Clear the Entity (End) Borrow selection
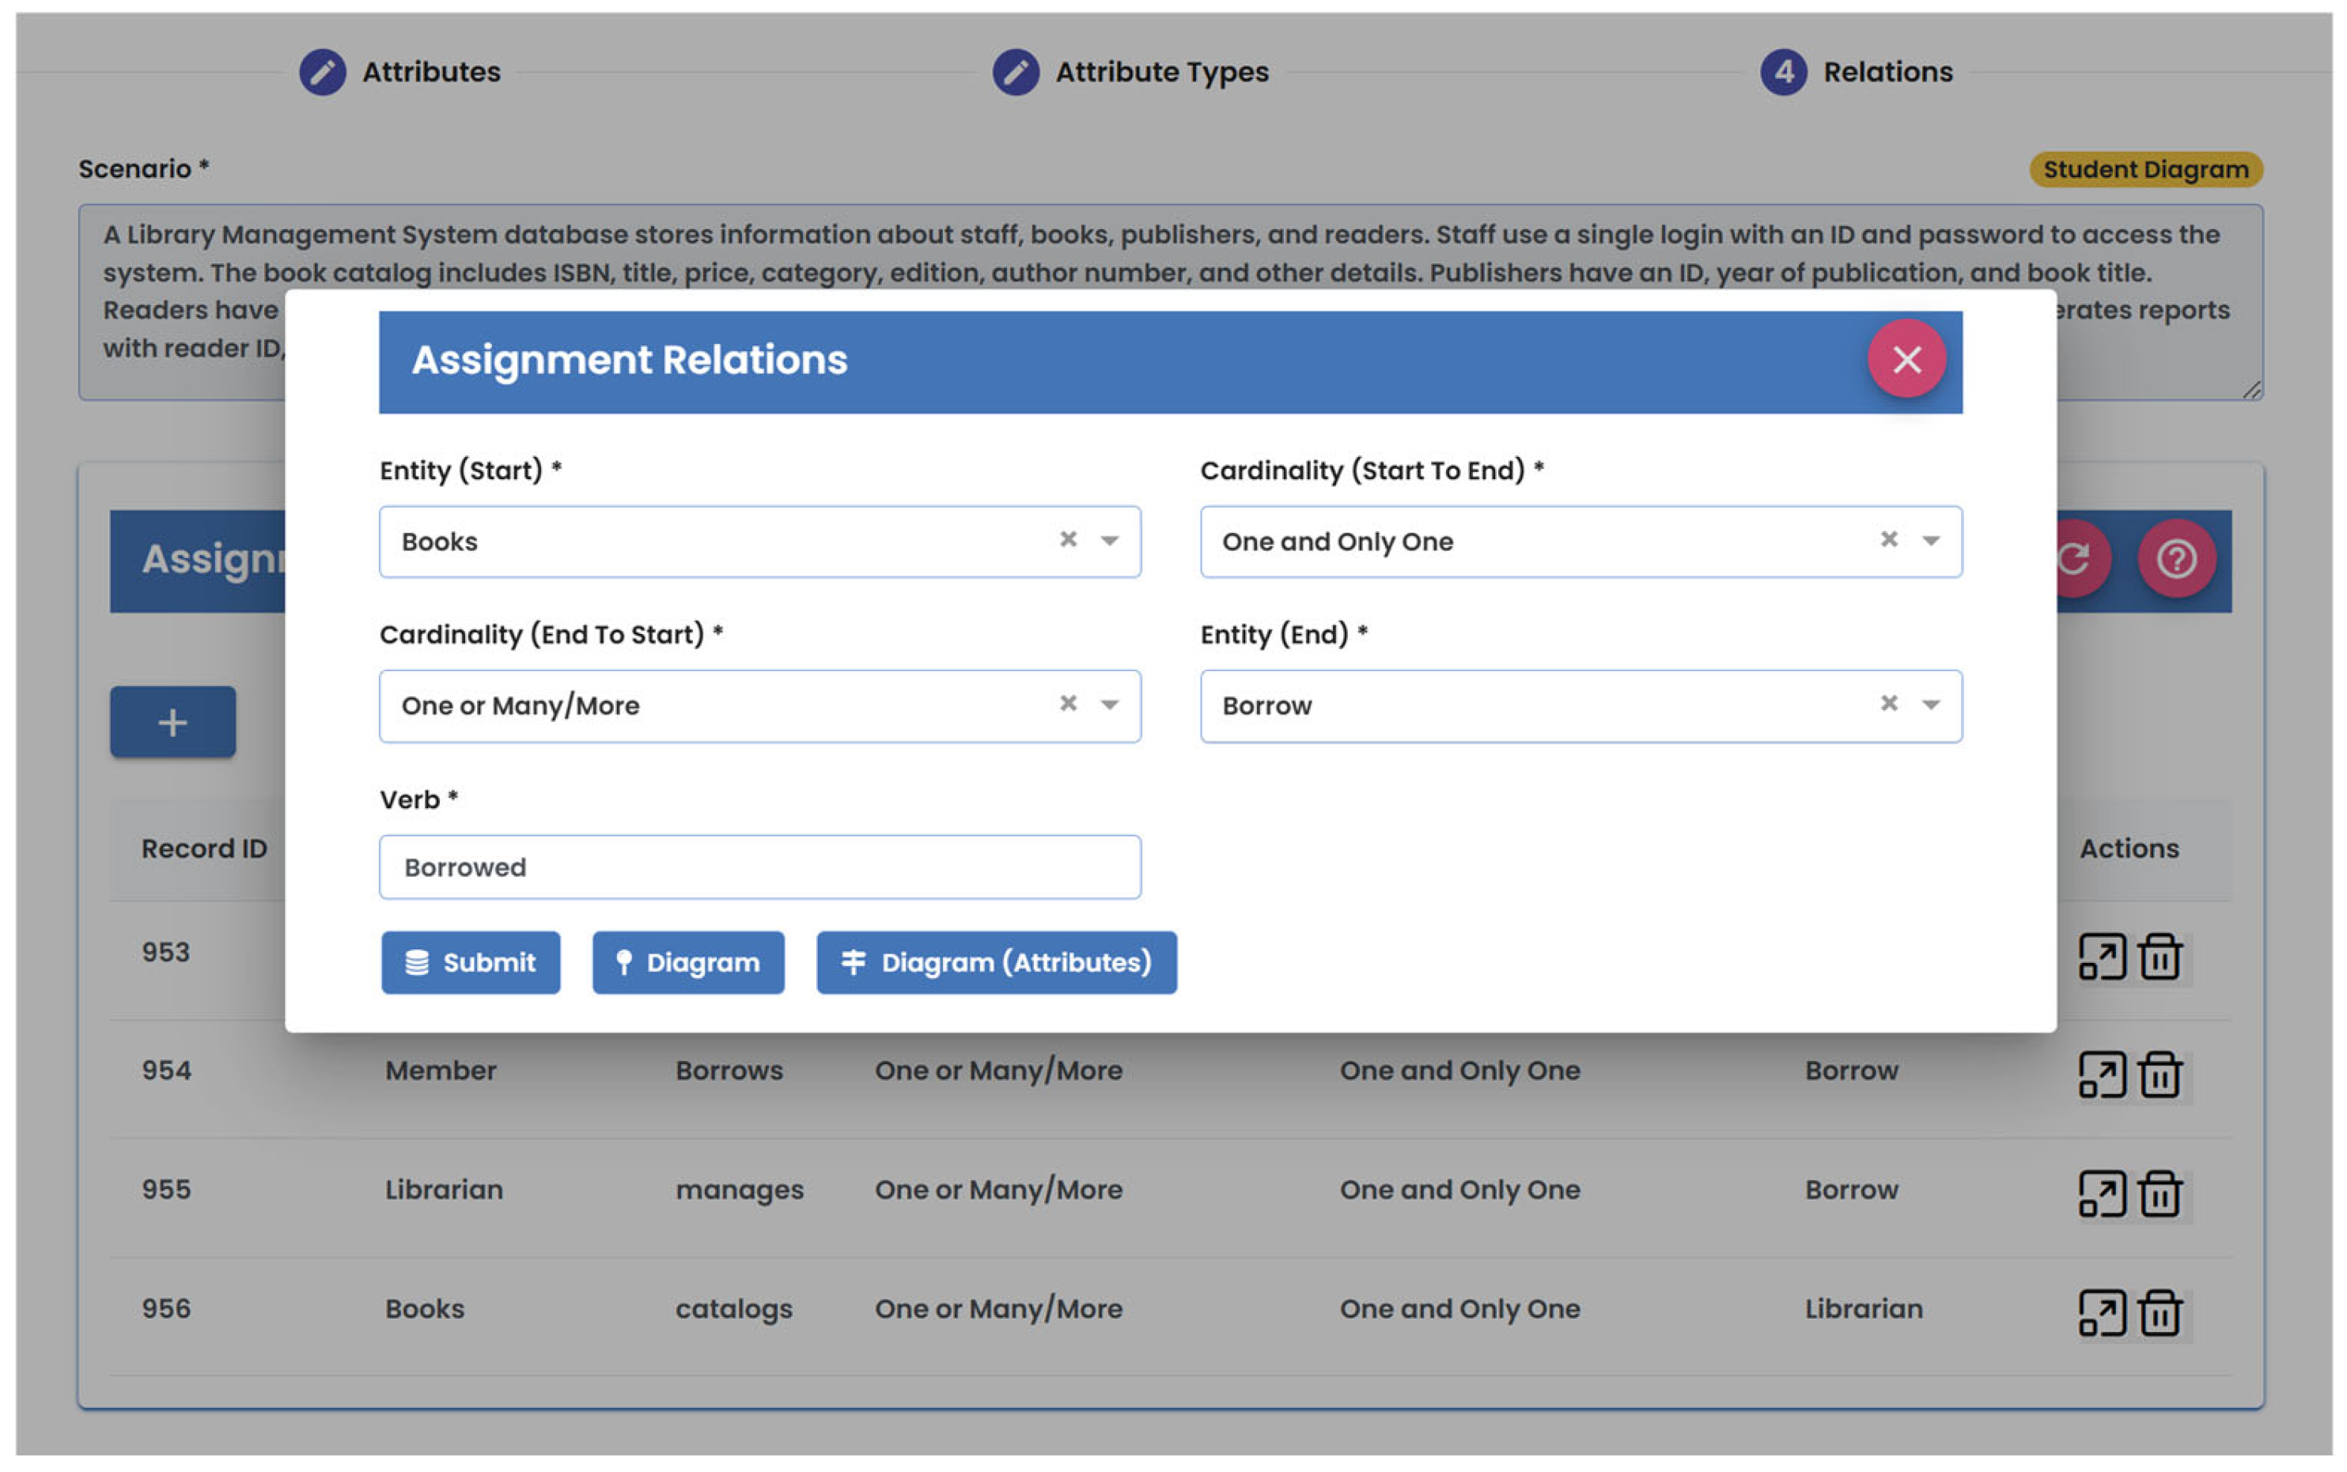The image size is (2347, 1472). click(1887, 703)
